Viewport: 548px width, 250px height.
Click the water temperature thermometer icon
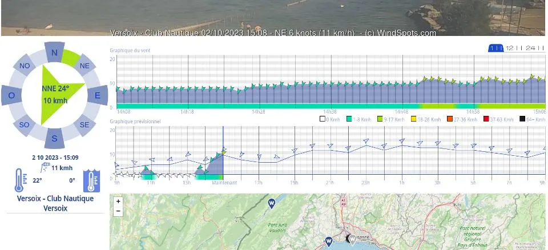91,181
